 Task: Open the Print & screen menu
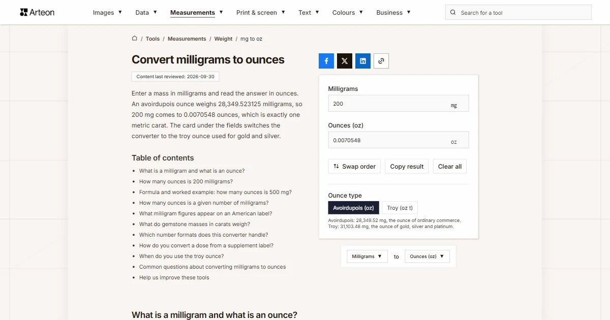(261, 13)
